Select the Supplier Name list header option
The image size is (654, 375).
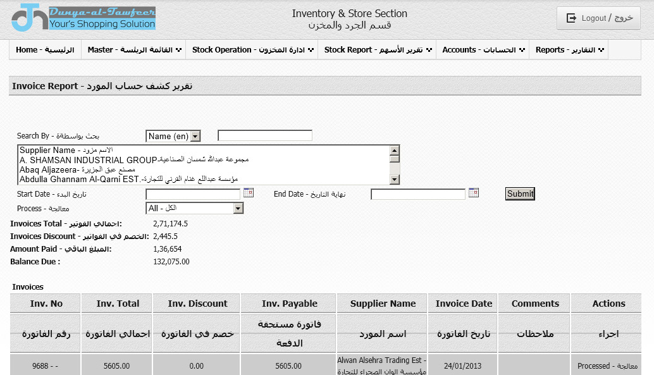(x=204, y=150)
